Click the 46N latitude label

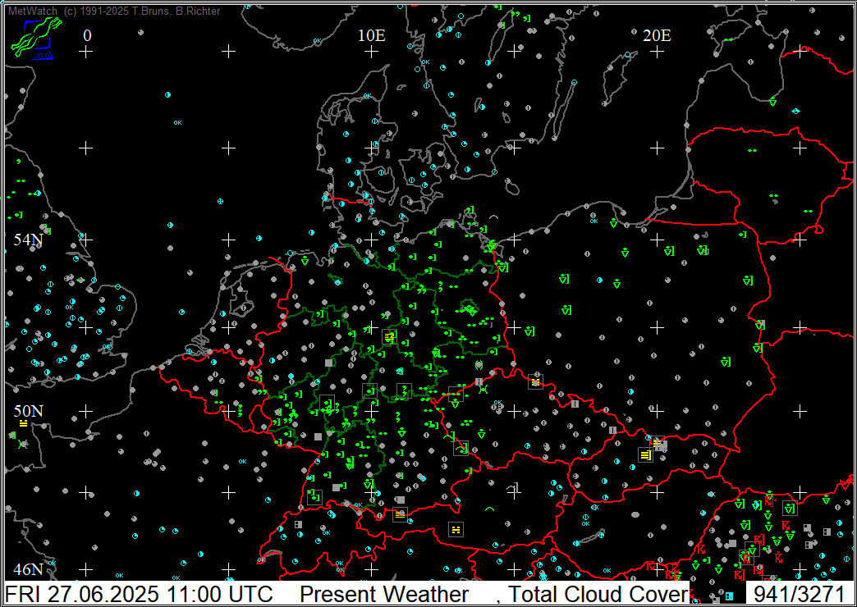[29, 569]
